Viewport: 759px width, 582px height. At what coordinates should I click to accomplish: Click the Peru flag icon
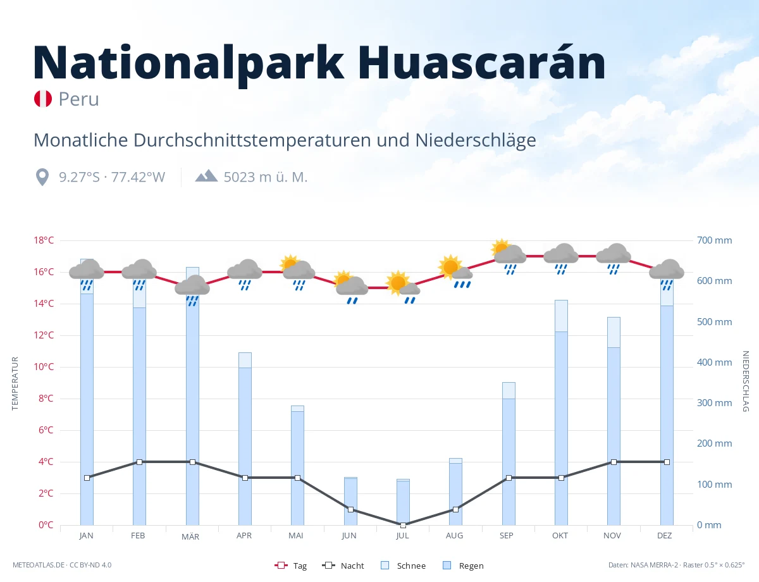point(42,99)
